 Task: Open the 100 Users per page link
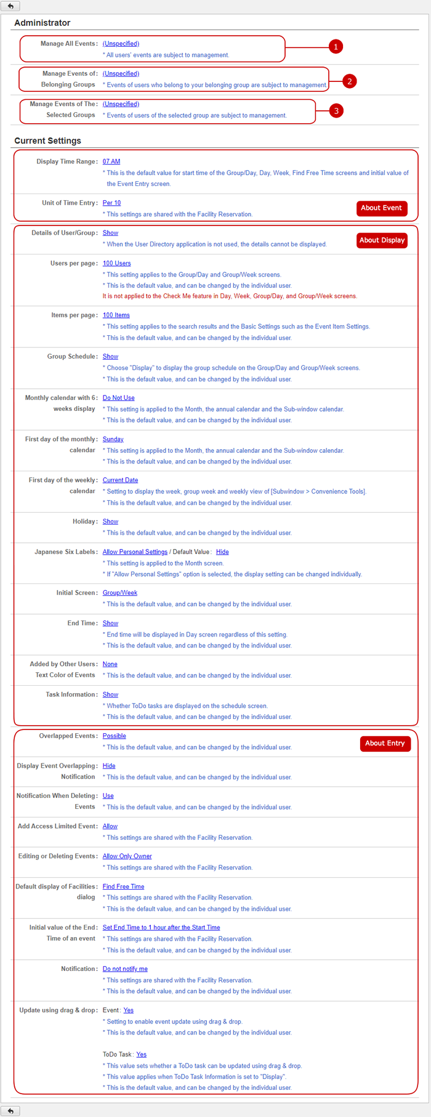116,263
